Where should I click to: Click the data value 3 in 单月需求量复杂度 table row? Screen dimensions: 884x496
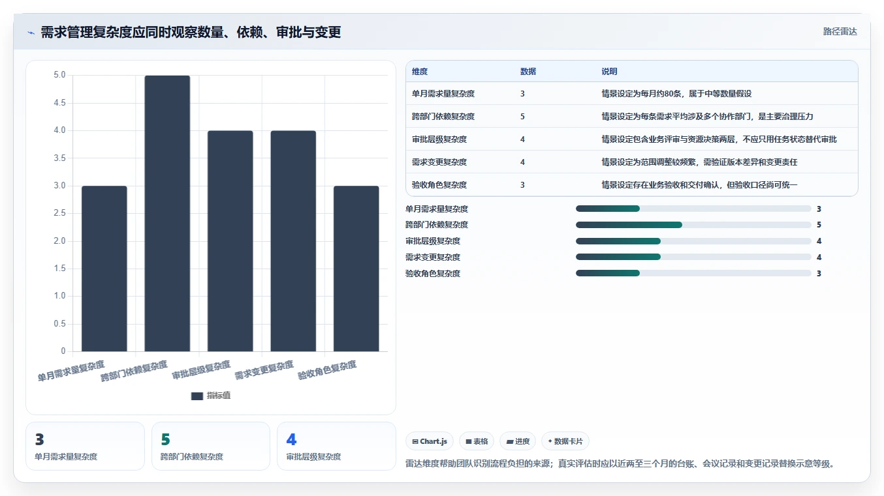[x=522, y=94]
